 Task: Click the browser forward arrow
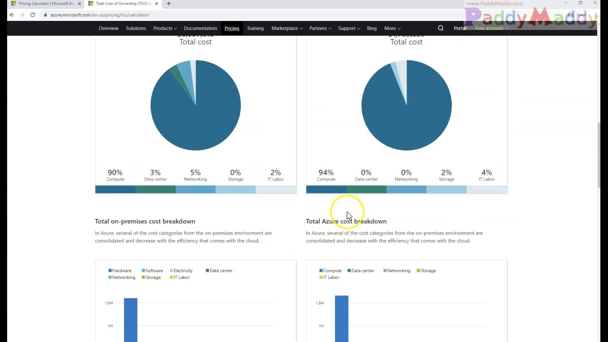[22, 15]
